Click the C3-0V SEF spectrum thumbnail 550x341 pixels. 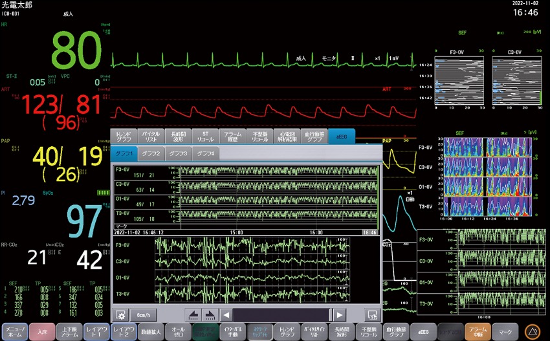point(517,81)
